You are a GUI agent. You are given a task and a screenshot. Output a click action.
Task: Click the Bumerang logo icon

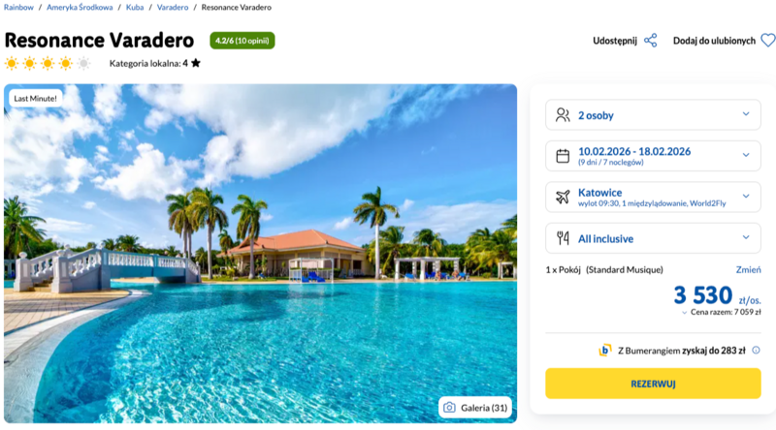pyautogui.click(x=605, y=351)
